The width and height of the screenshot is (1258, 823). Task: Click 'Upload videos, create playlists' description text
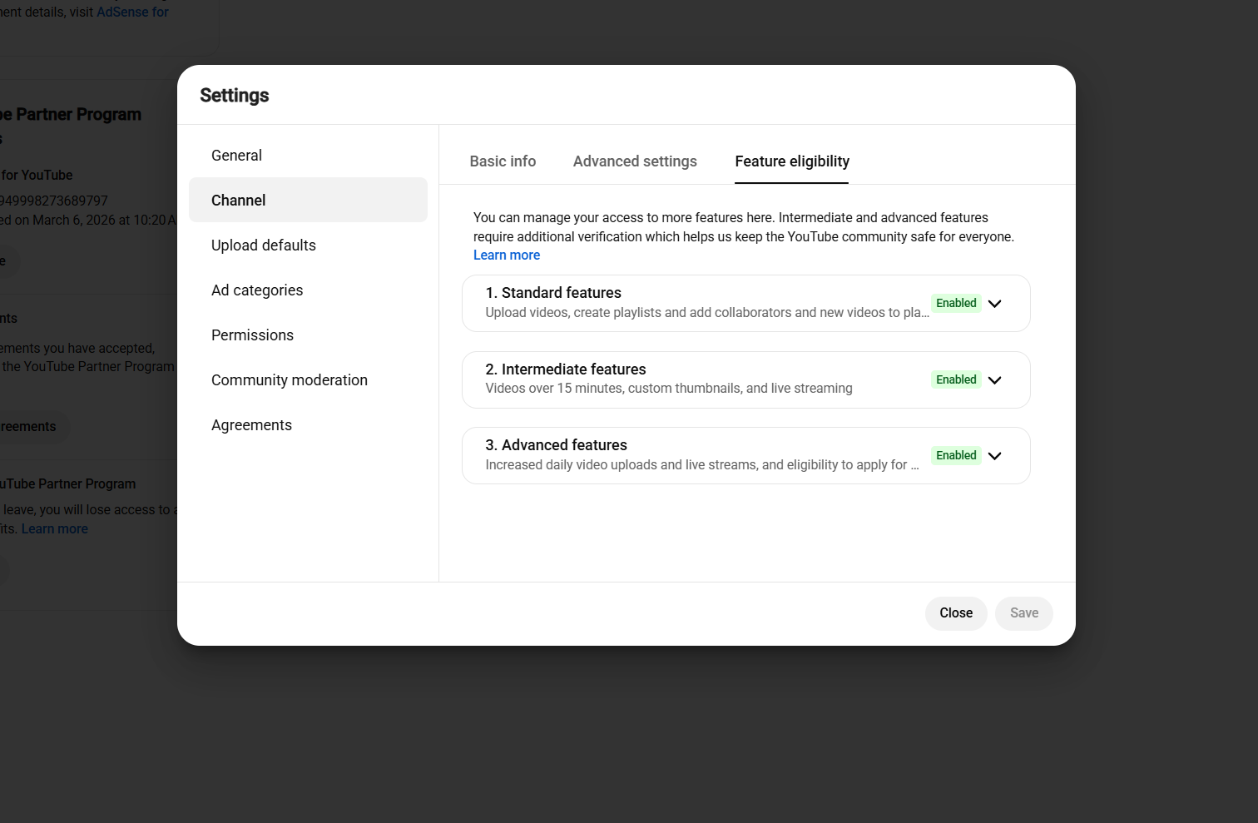click(707, 313)
